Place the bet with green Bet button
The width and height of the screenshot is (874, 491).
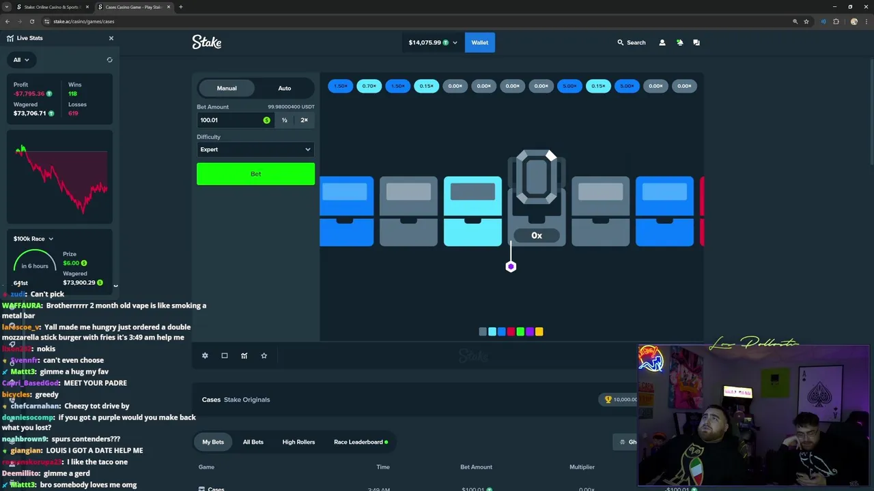[255, 174]
